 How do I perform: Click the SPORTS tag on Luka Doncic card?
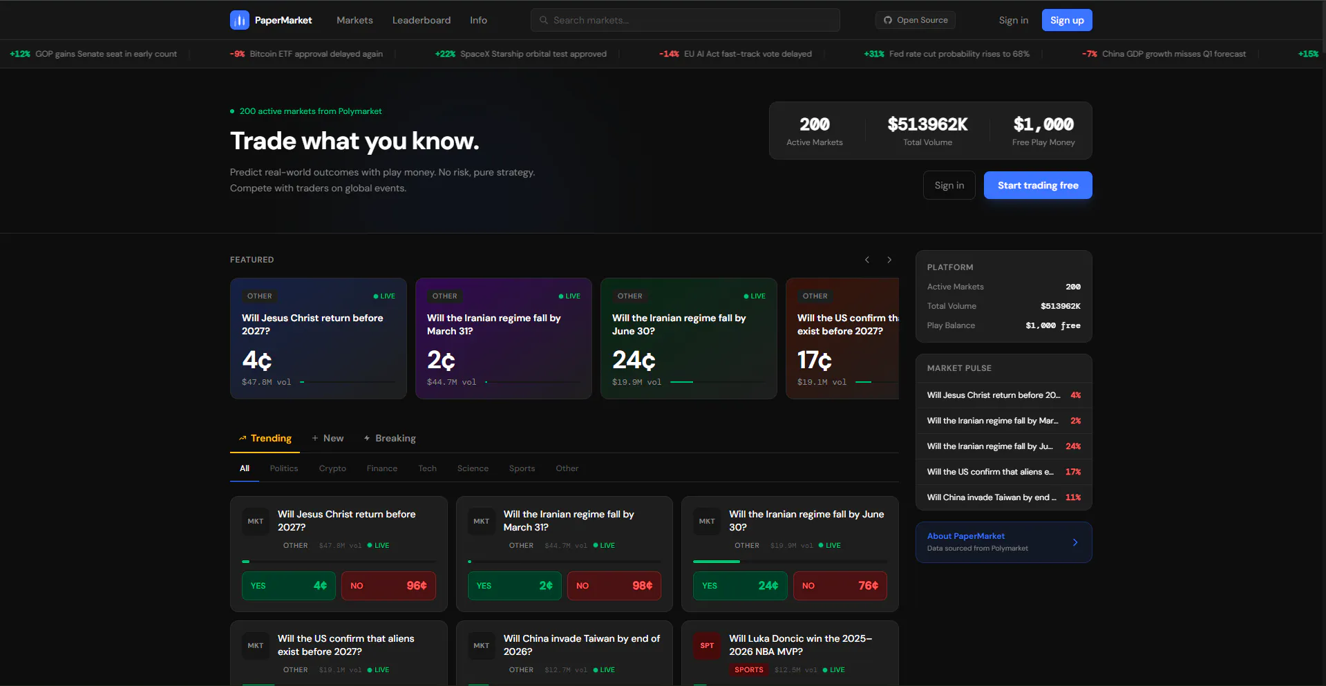pos(749,669)
